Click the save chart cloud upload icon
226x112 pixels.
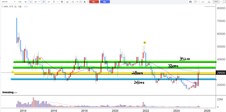click(x=209, y=2)
